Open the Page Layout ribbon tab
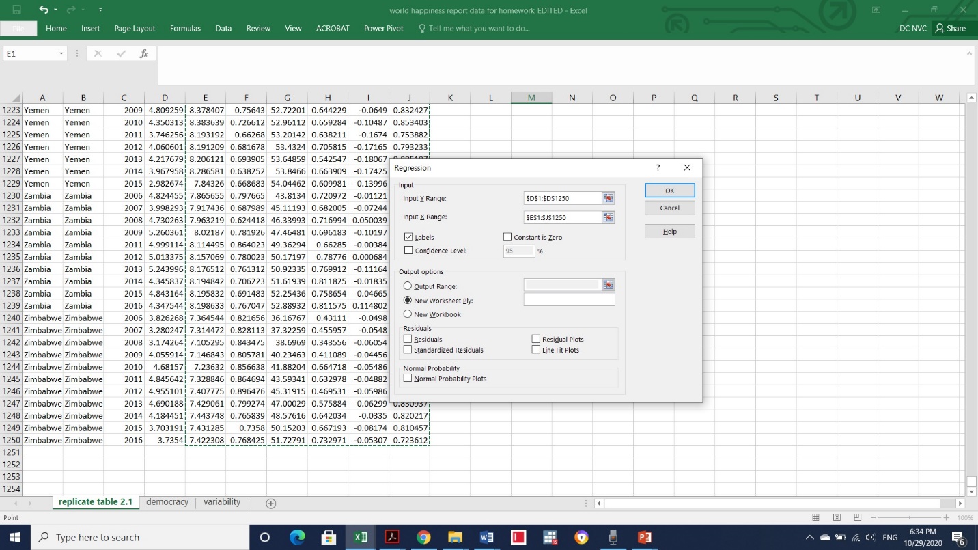978x550 pixels. point(135,28)
